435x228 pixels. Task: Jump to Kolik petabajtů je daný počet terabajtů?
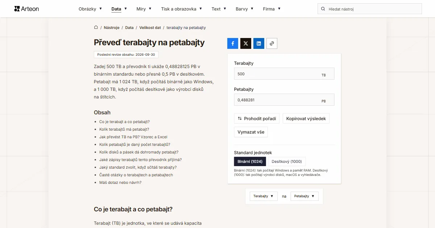135,144
